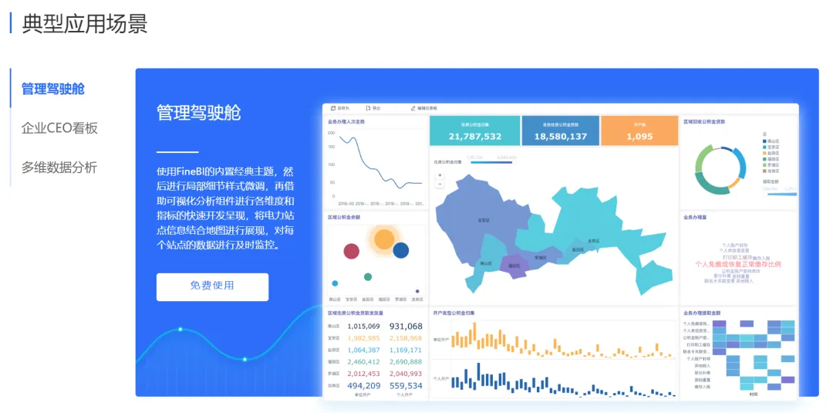Click the table value 2,690,888
The width and height of the screenshot is (833, 413).
406,361
